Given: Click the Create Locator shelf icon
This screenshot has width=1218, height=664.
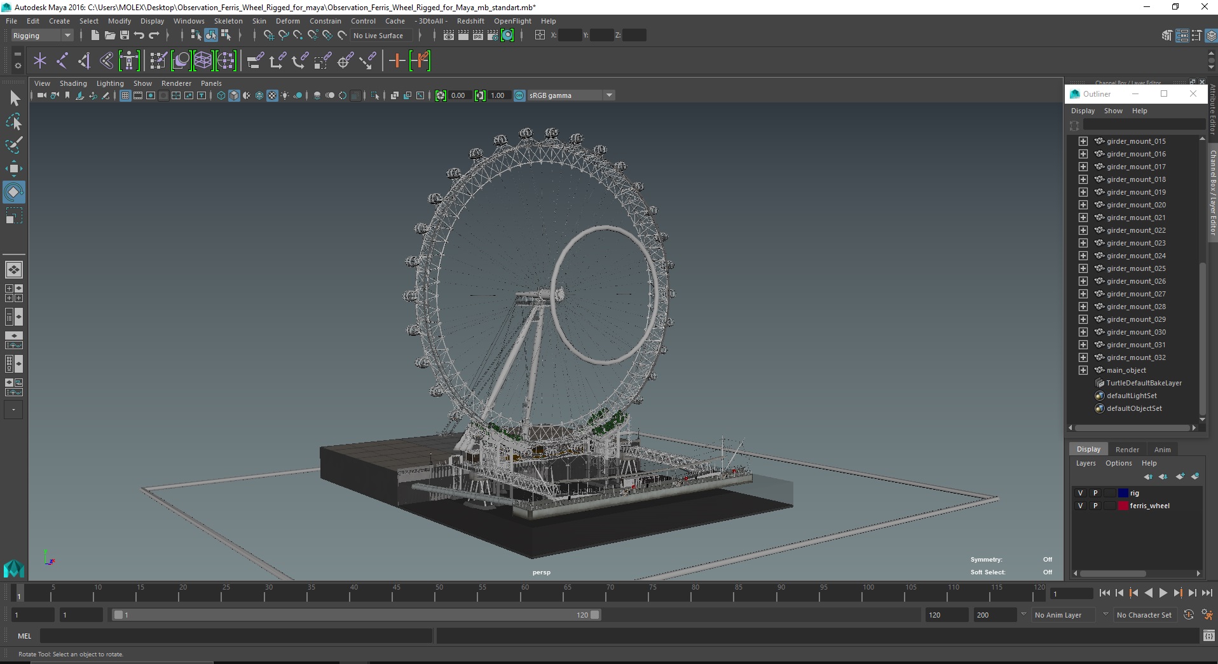Looking at the screenshot, I should [x=40, y=61].
